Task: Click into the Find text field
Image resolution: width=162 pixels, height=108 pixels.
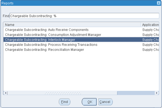Action: point(84,16)
